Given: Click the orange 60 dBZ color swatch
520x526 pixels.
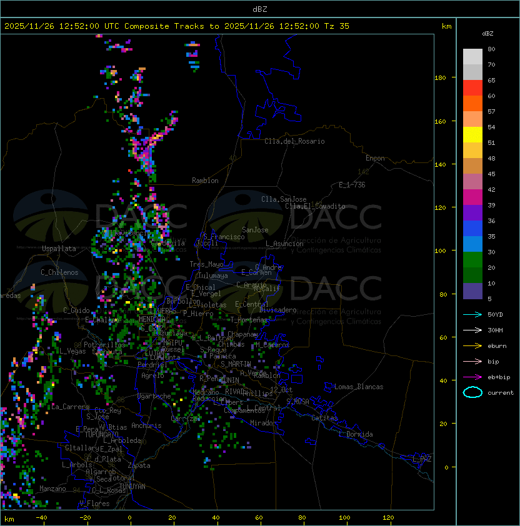Looking at the screenshot, I should [x=472, y=103].
